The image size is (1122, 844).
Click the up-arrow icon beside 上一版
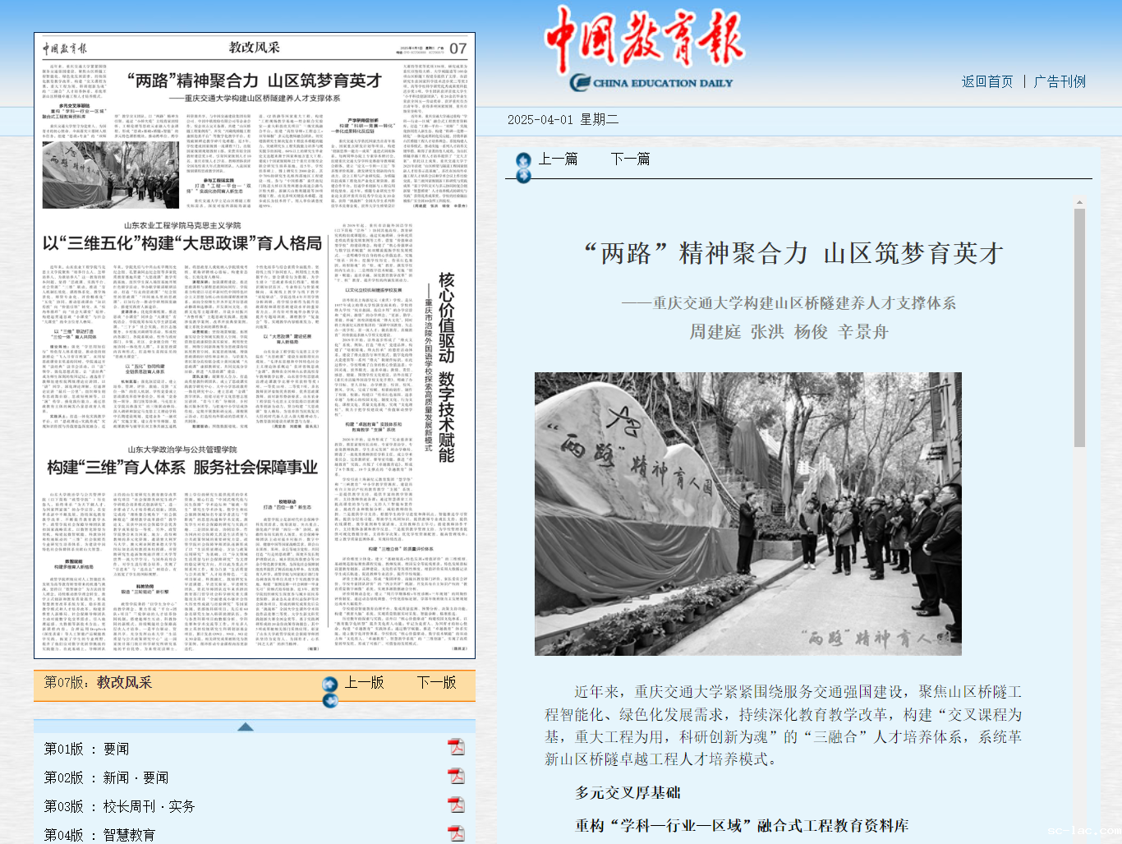(330, 684)
